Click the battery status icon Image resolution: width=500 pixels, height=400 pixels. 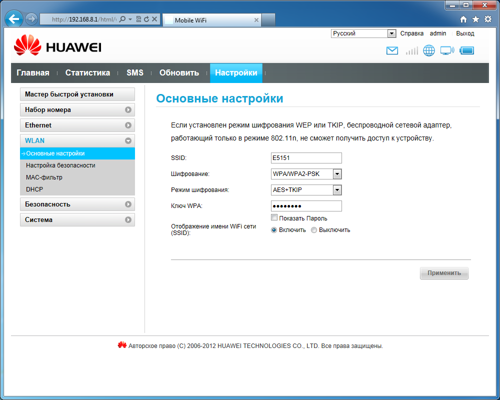point(467,50)
